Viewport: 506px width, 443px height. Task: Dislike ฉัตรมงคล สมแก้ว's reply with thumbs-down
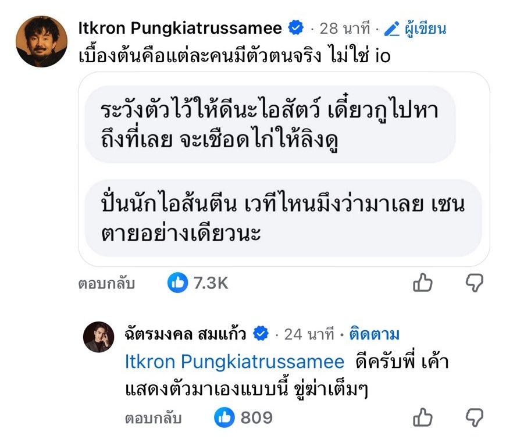pos(475,417)
